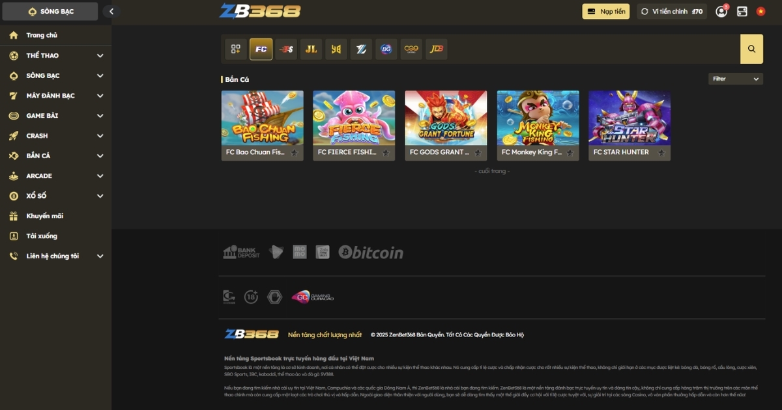
Task: Select the FC provider icon
Action: 261,49
